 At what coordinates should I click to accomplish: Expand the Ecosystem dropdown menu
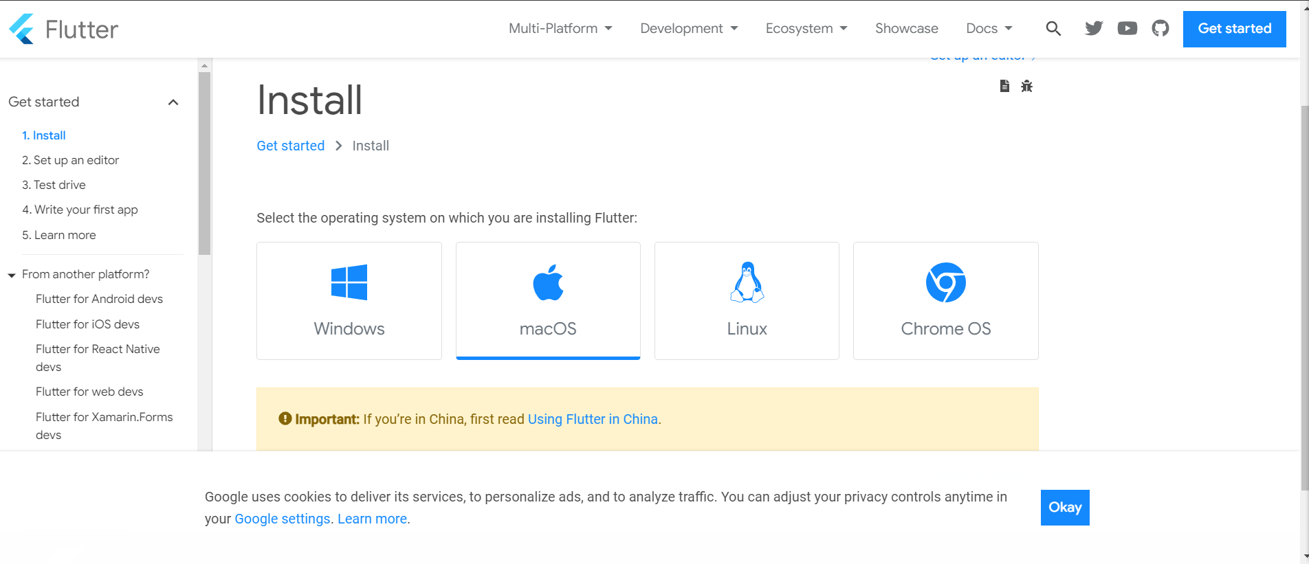tap(806, 28)
